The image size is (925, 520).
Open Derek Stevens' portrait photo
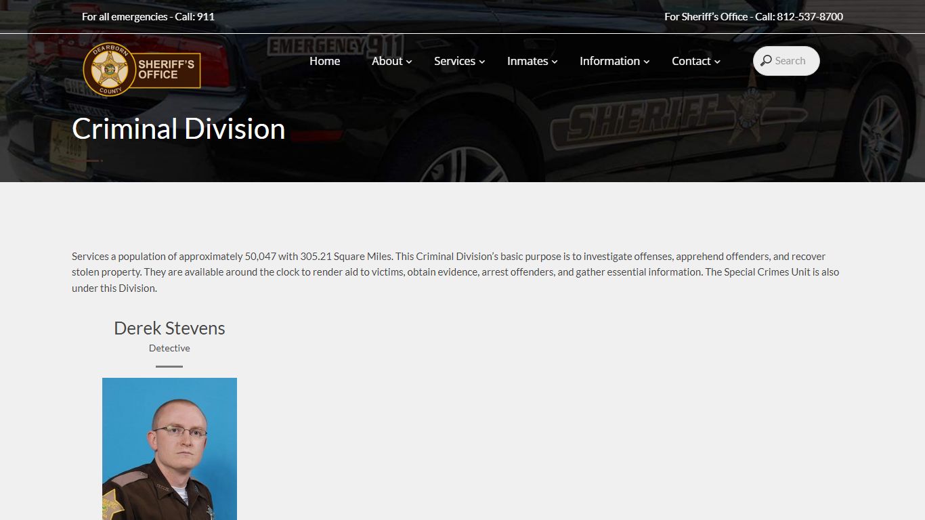169,448
